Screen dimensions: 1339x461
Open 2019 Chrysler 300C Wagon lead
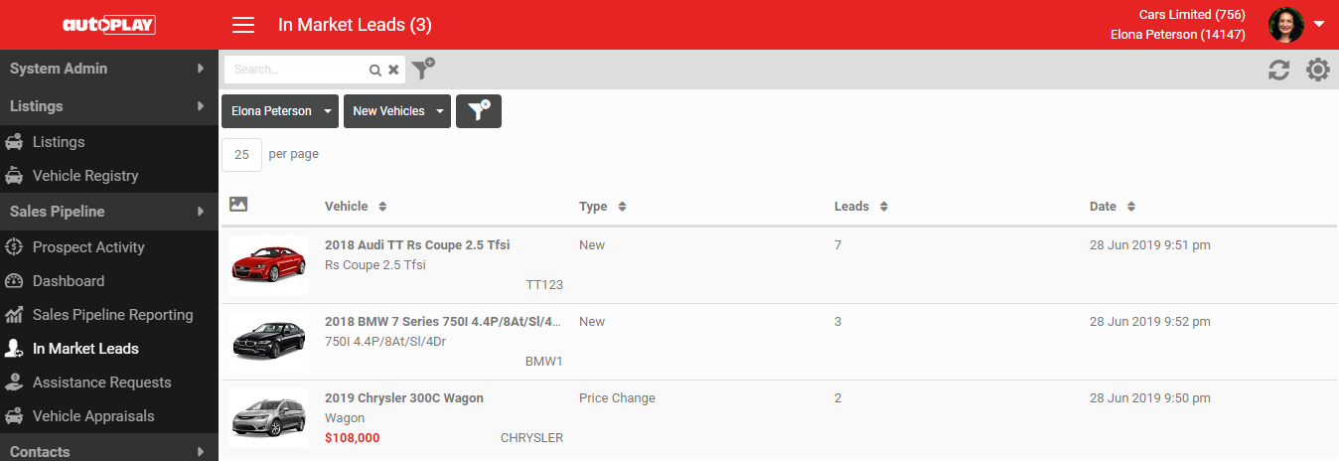coord(404,398)
